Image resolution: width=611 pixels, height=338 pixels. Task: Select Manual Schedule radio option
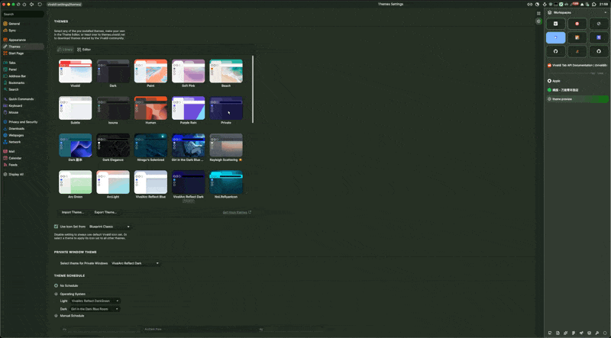click(56, 316)
